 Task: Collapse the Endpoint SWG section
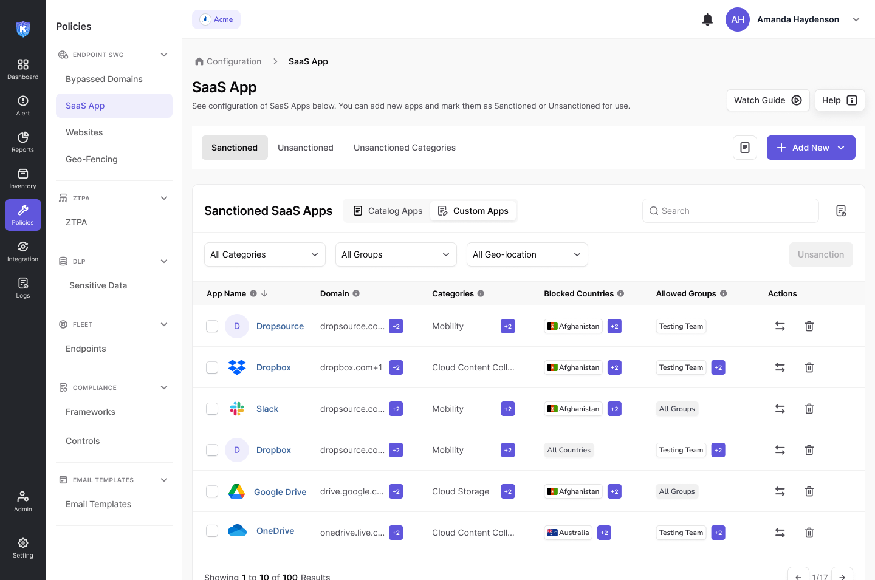(164, 55)
